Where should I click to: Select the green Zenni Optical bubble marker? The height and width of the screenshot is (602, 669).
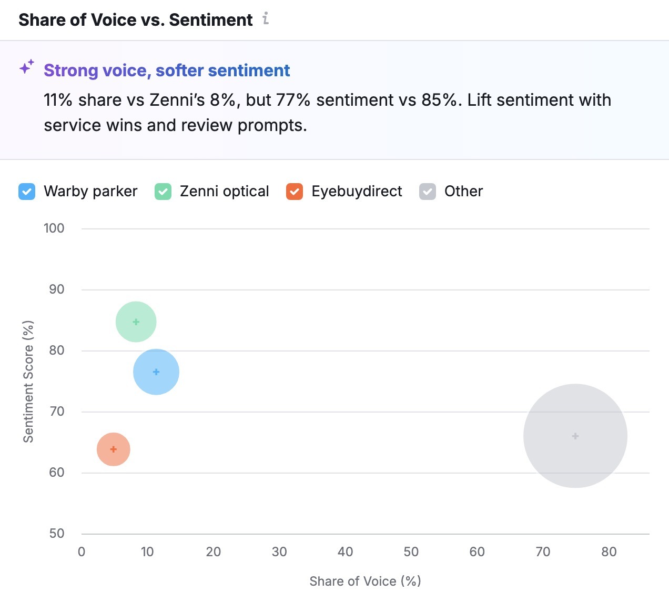click(136, 321)
